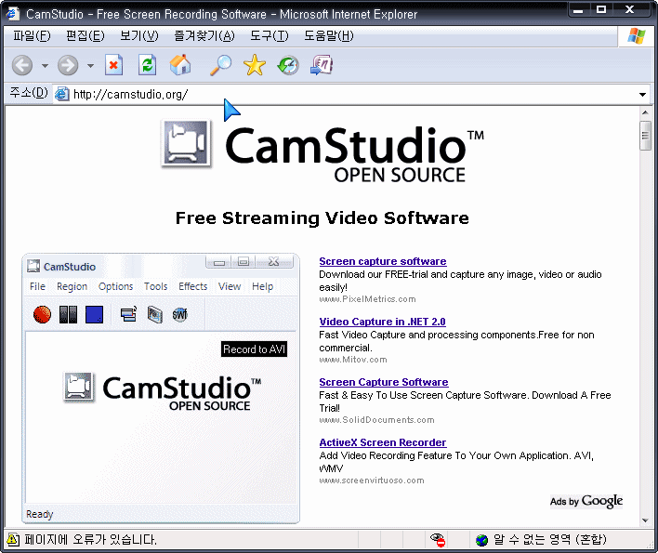Open the 파일(F) menu
Screen dimensions: 658x553
coord(32,36)
